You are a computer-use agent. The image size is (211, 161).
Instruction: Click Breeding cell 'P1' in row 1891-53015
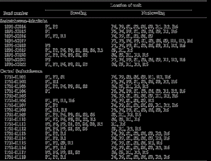point(48,32)
